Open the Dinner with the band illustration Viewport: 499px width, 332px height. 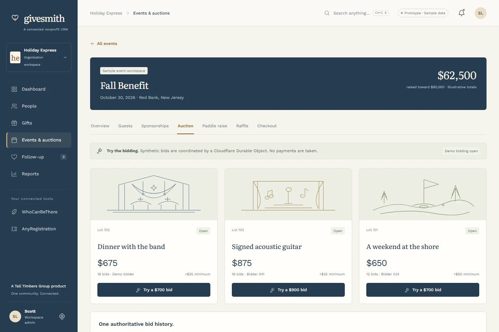(x=154, y=194)
